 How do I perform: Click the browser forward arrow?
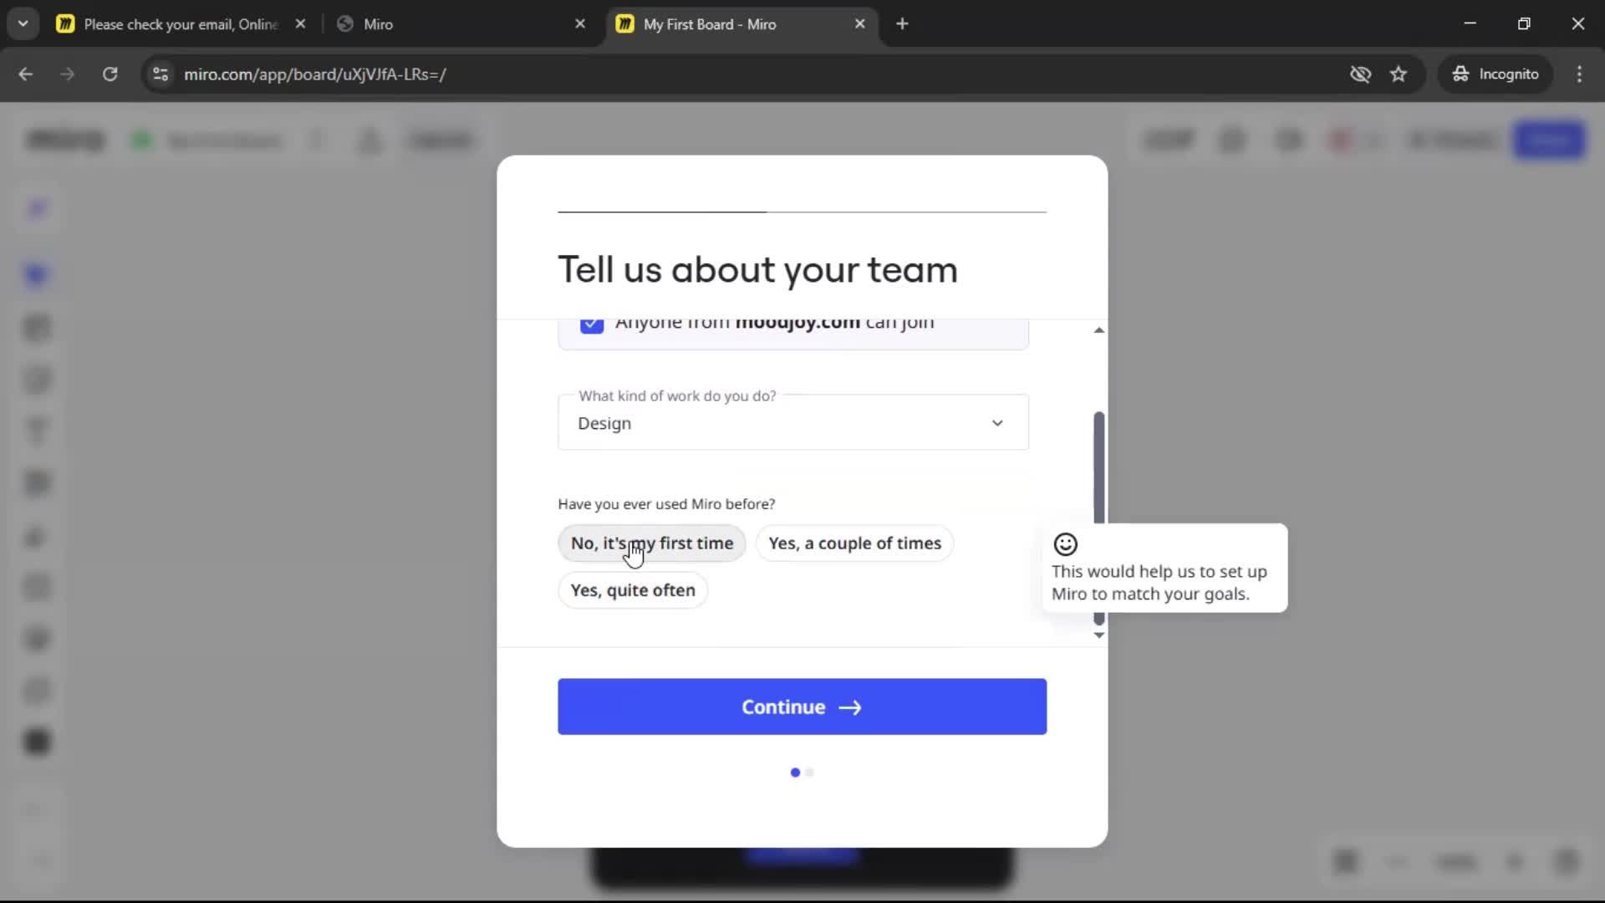point(68,74)
